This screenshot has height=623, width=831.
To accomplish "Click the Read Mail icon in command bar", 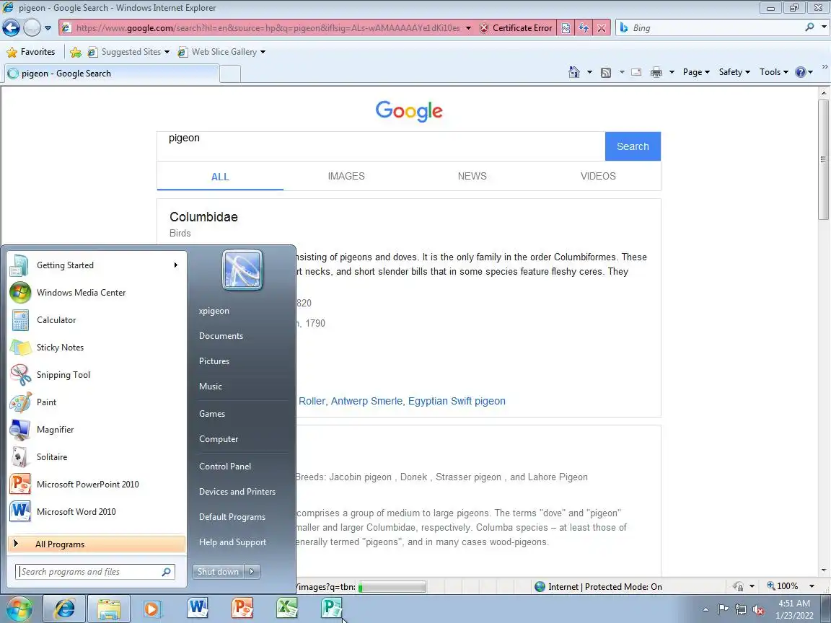I will [x=636, y=73].
